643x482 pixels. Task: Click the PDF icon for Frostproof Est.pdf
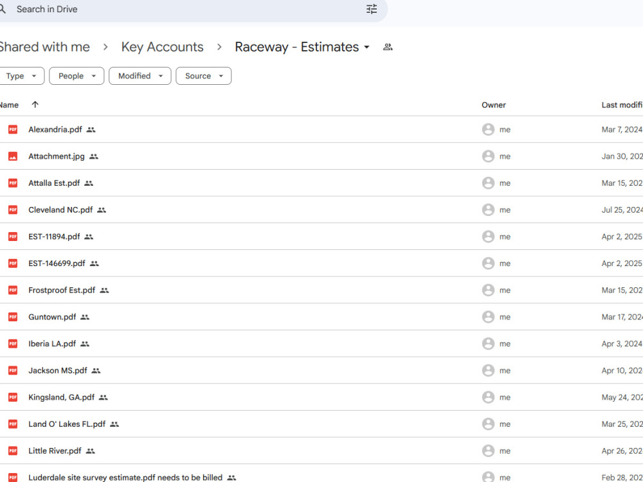[x=13, y=290]
